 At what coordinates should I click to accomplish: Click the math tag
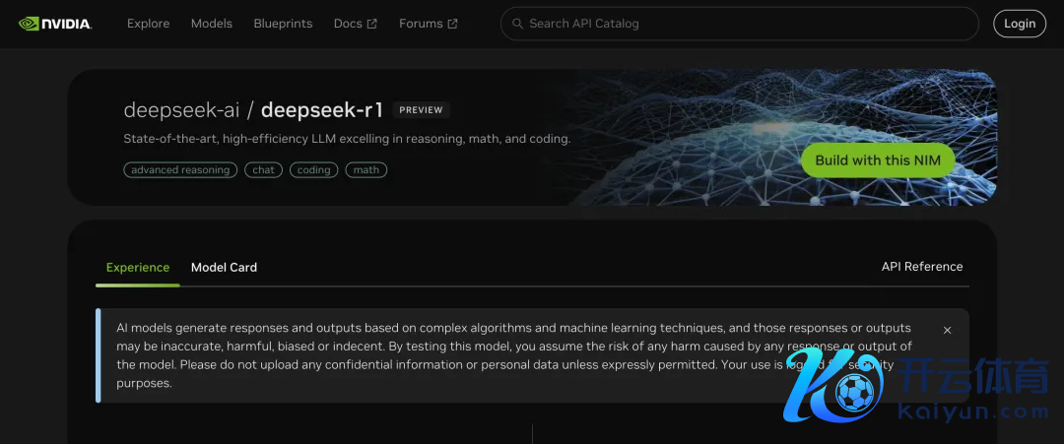(366, 170)
